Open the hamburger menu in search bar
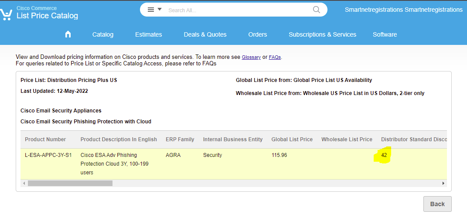467x214 pixels. [x=151, y=10]
